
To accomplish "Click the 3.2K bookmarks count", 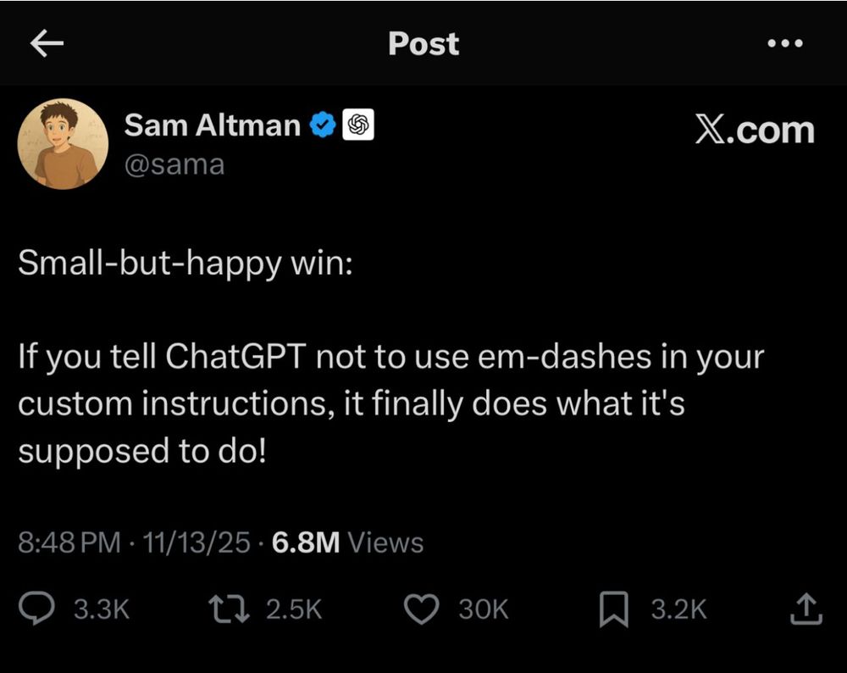I will tap(678, 608).
